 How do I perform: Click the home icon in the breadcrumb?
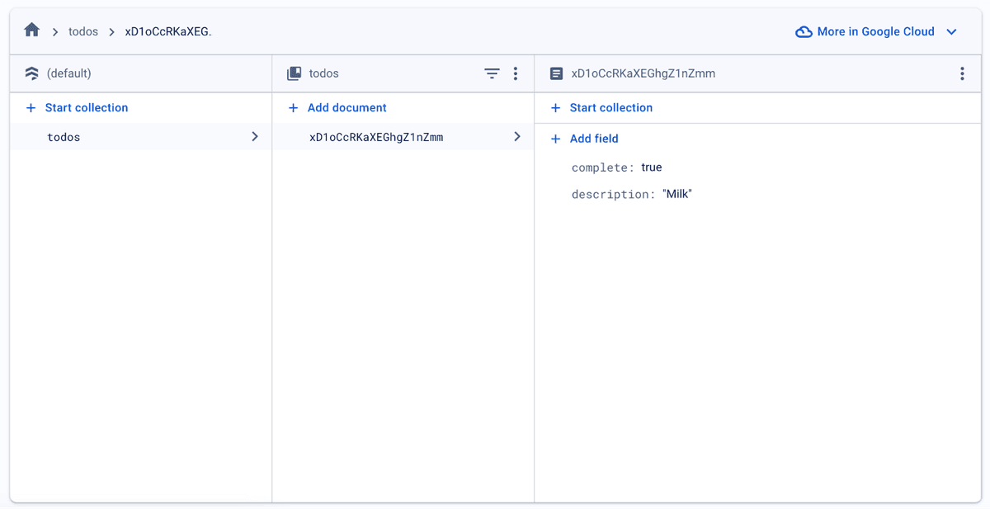point(32,31)
